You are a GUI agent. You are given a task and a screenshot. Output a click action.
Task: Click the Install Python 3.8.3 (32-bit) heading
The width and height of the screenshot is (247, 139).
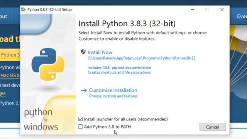(x=127, y=24)
